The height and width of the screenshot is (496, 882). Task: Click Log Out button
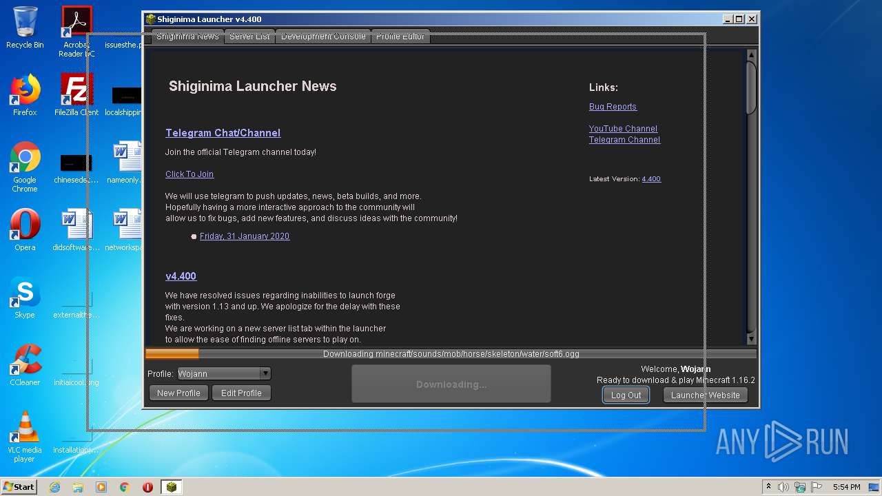(x=626, y=395)
